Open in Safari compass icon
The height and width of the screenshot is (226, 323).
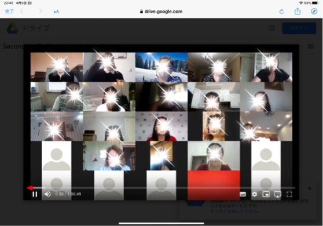[314, 12]
